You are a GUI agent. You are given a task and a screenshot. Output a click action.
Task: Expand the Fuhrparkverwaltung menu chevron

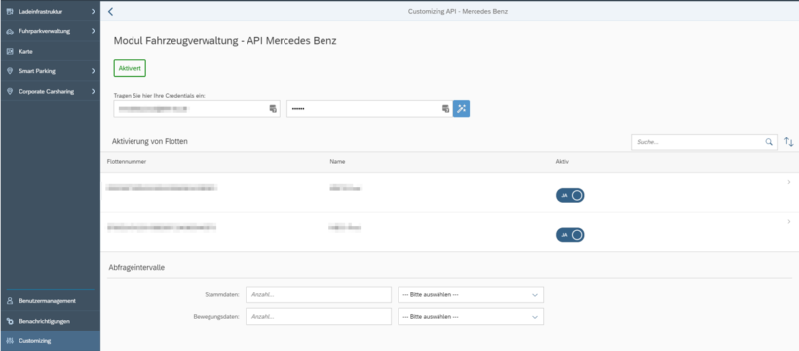[x=94, y=31]
